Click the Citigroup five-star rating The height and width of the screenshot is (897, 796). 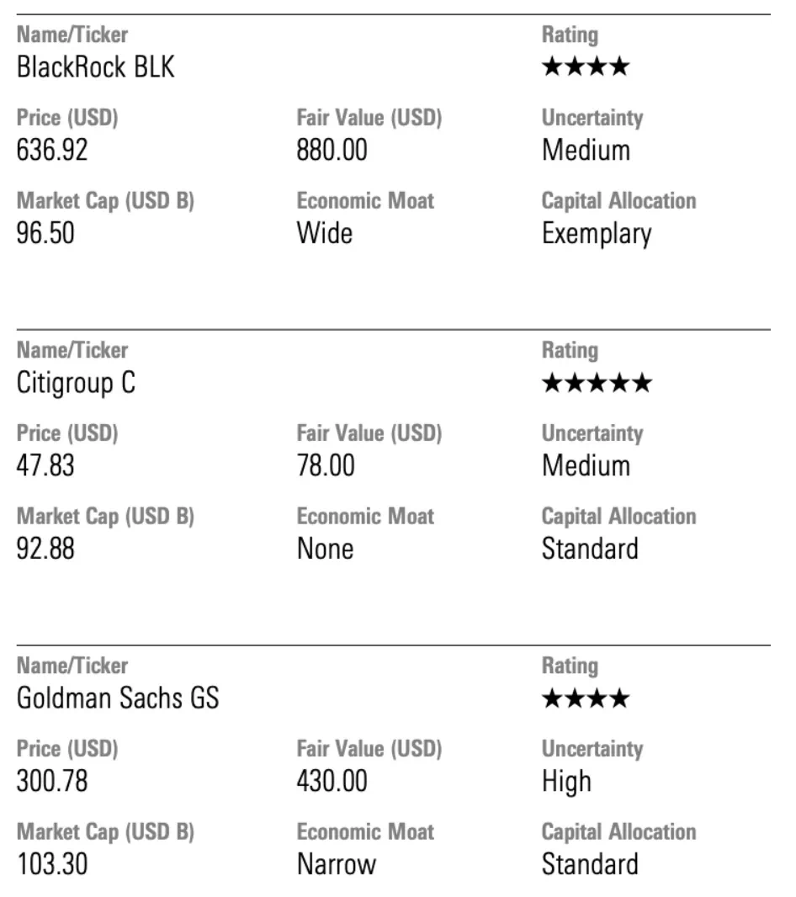(x=597, y=382)
